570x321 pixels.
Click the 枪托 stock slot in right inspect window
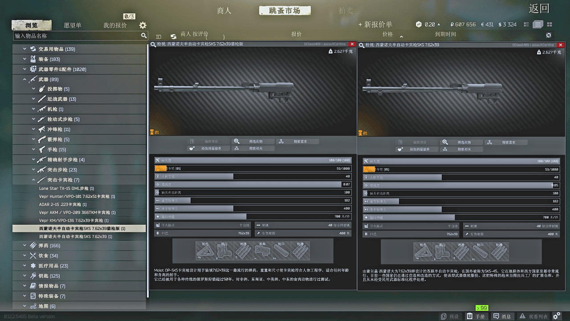coord(423,252)
